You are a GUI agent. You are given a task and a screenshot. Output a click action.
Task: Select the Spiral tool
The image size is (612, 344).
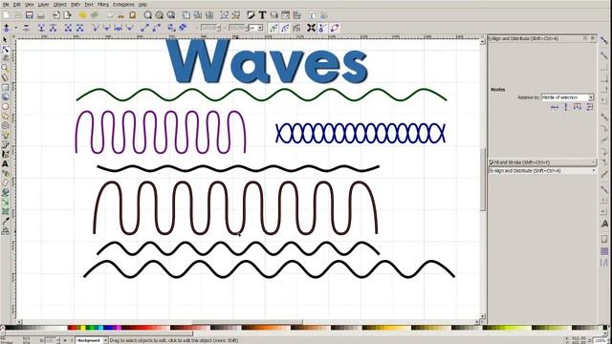5,125
